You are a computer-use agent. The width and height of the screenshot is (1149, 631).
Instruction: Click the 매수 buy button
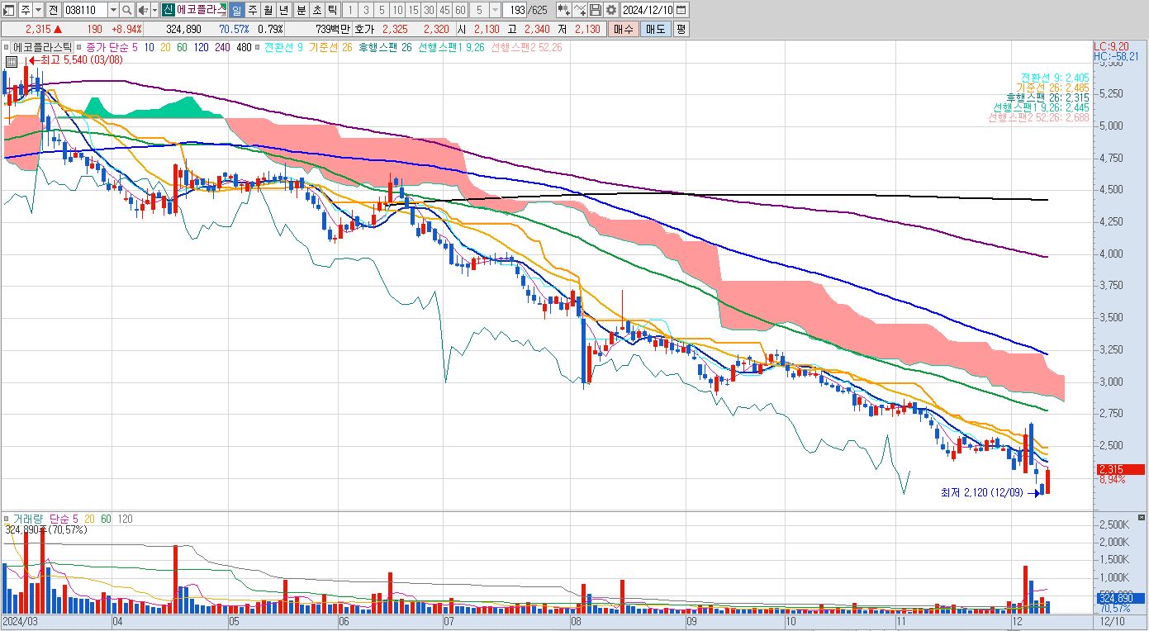(624, 29)
